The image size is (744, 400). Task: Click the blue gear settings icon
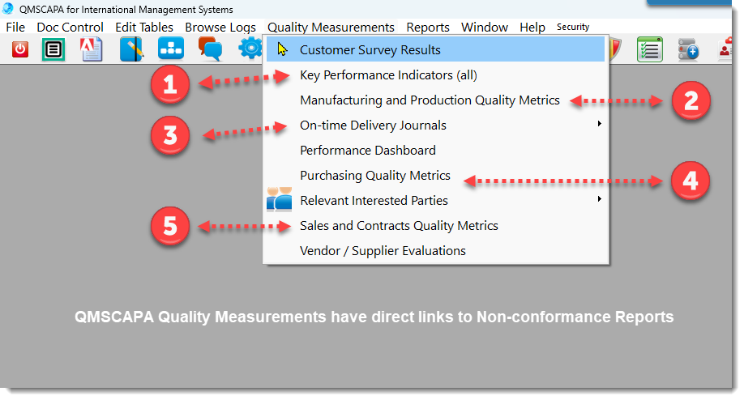coord(250,49)
